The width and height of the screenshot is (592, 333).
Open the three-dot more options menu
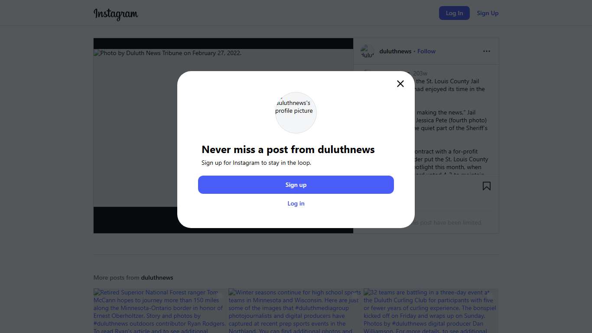(486, 51)
